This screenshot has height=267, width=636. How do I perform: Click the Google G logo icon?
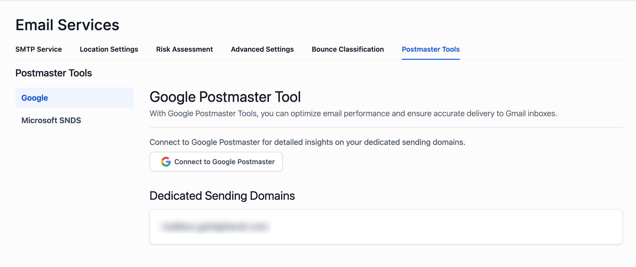(166, 162)
